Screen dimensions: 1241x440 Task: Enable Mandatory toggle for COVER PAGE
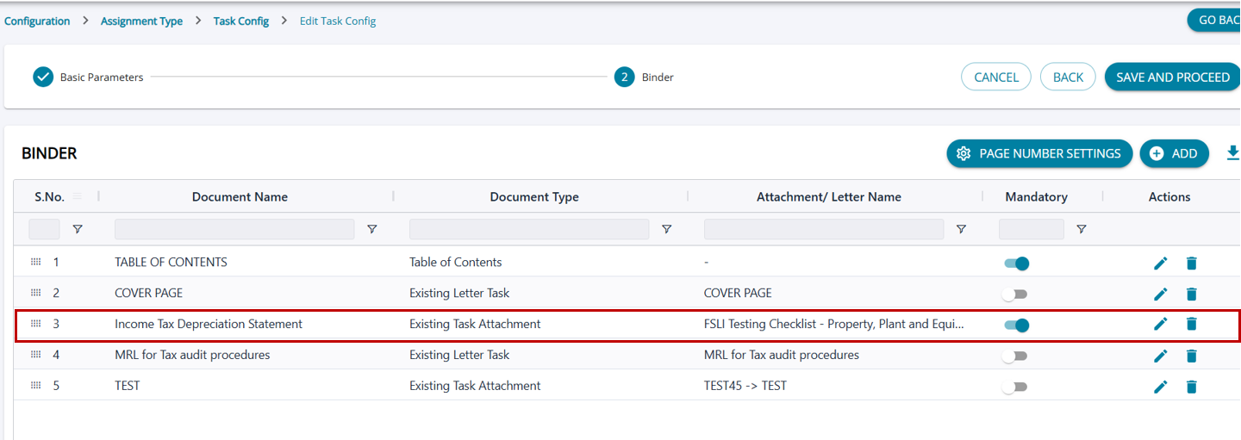pyautogui.click(x=1014, y=294)
